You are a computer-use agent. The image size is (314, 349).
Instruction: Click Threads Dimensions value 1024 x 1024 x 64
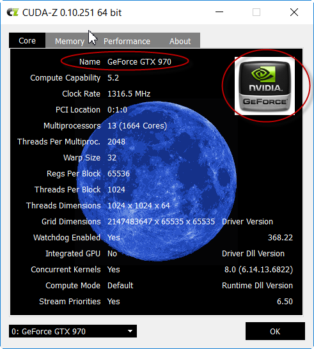(x=139, y=206)
